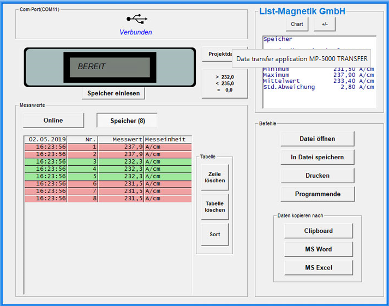Select Messwert 232,3 in row 3
Screen dimensions: 389x306
pyautogui.click(x=121, y=161)
